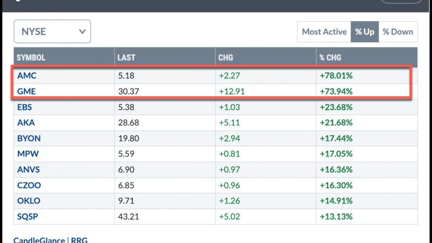Screen dimensions: 432x243
Task: Click MPW last price 5.59
Action: (x=126, y=153)
